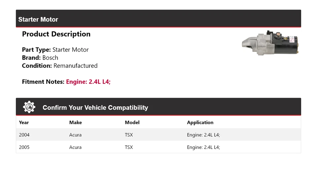Open the starter motor product image

coord(270,43)
